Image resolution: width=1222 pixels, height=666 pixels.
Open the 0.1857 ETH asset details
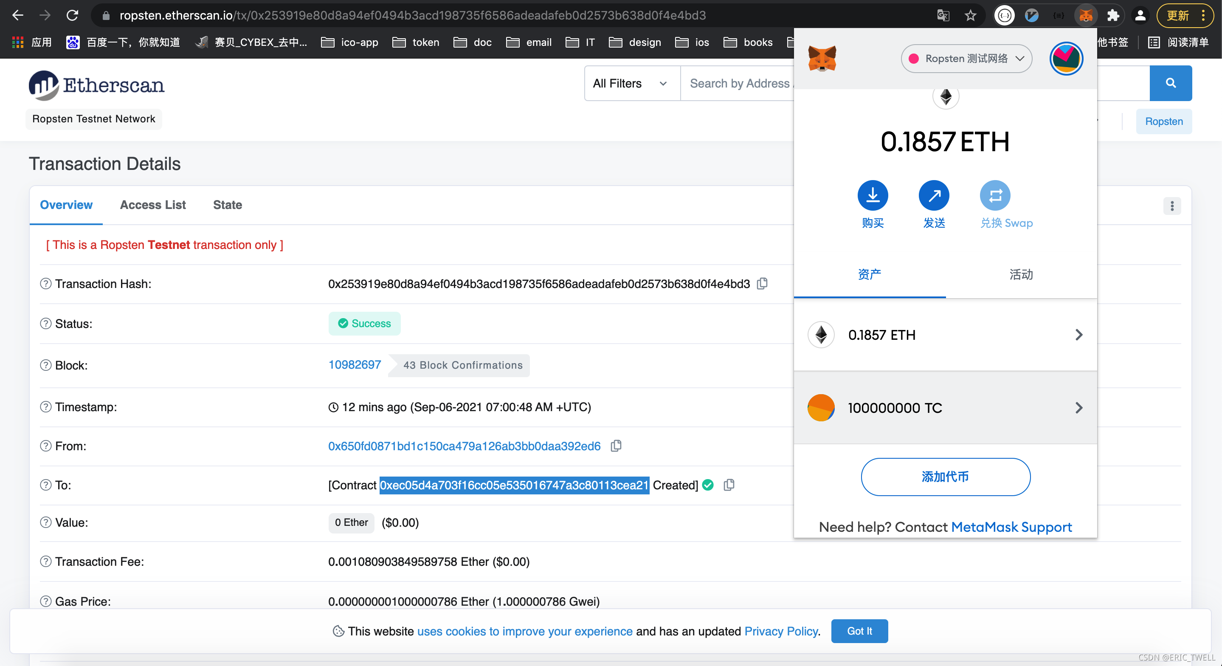(x=945, y=335)
